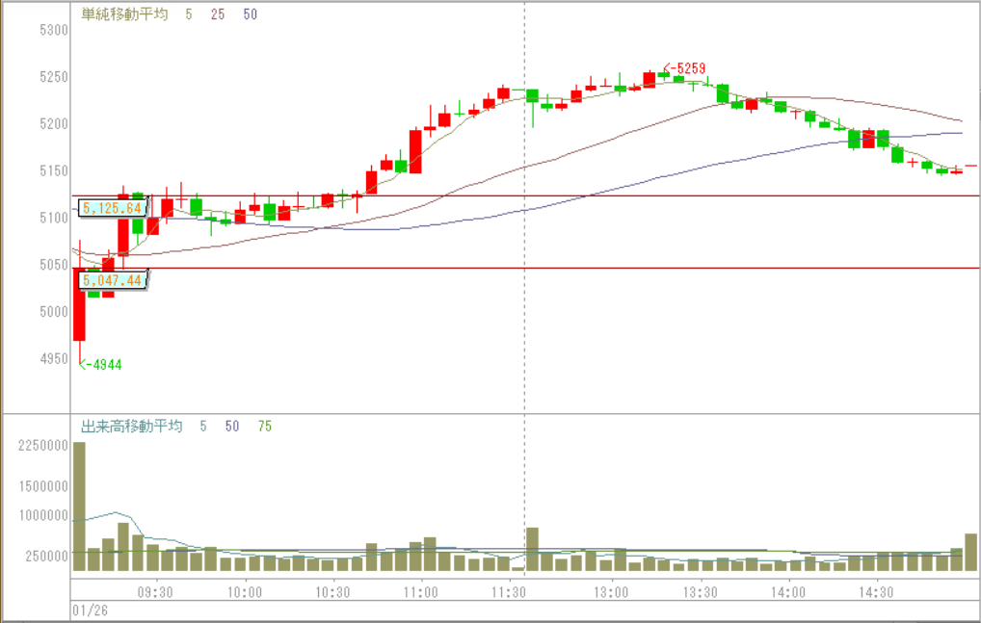
Task: Select the upper red horizontal line
Action: click(578, 195)
